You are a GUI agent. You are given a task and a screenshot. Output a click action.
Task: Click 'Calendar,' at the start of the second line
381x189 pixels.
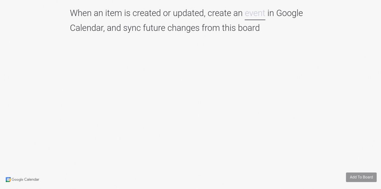87,28
